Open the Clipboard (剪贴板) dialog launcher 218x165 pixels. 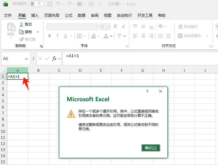point(41,46)
